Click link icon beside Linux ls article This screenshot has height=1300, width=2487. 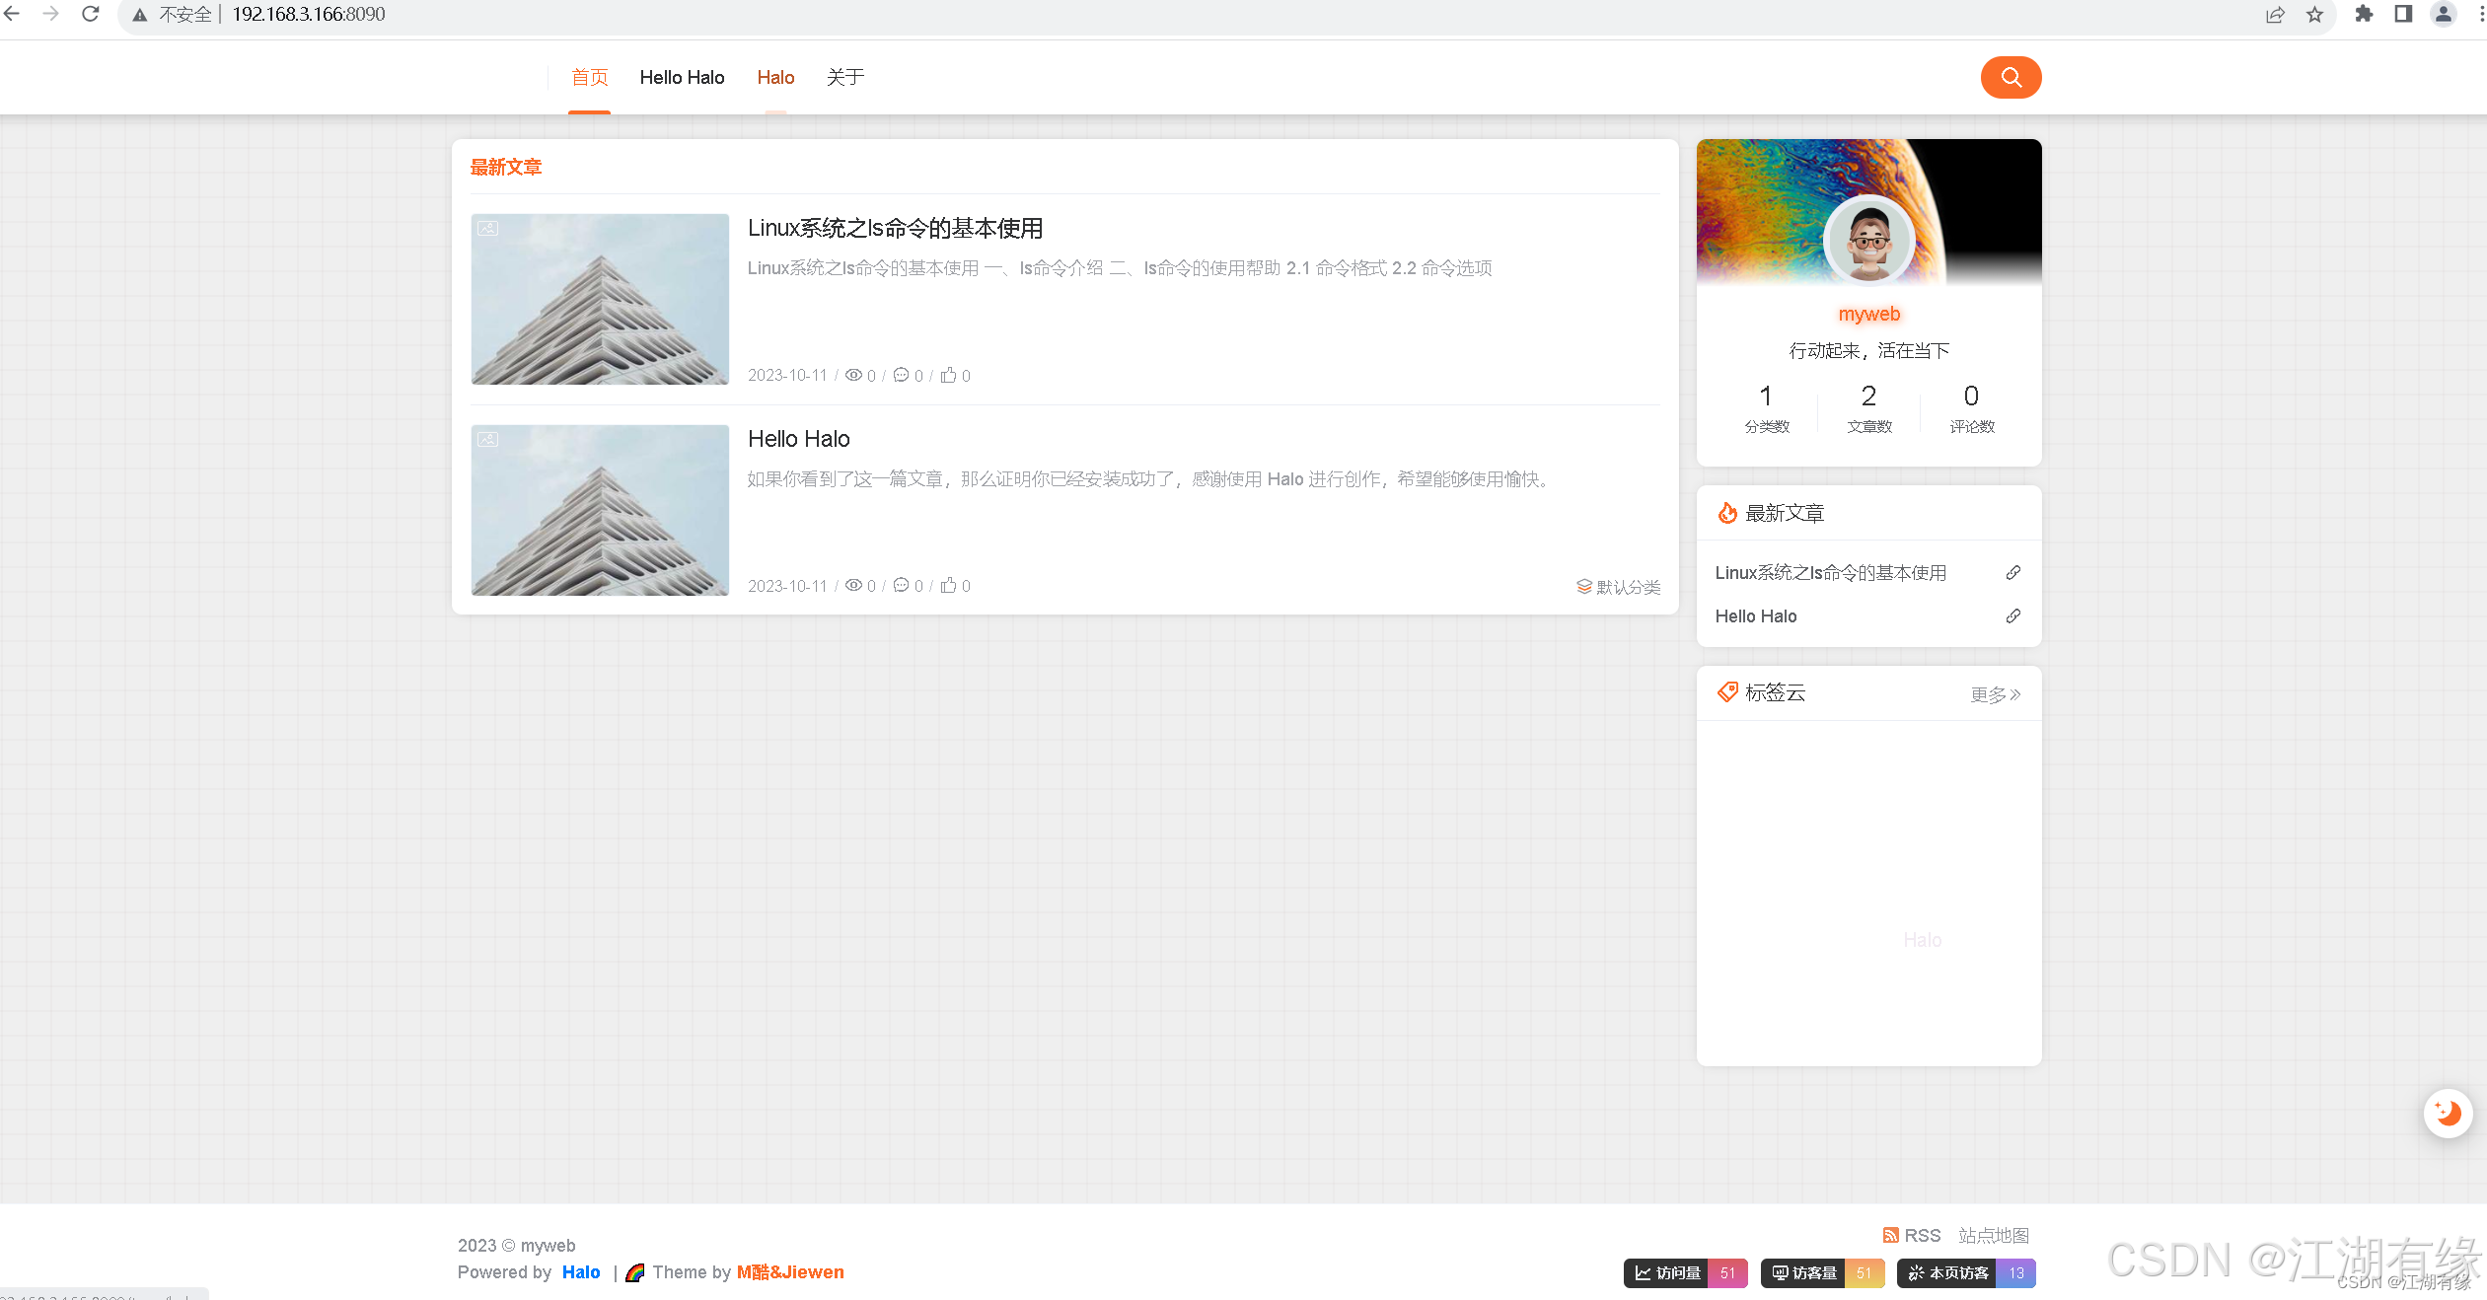click(x=2012, y=573)
